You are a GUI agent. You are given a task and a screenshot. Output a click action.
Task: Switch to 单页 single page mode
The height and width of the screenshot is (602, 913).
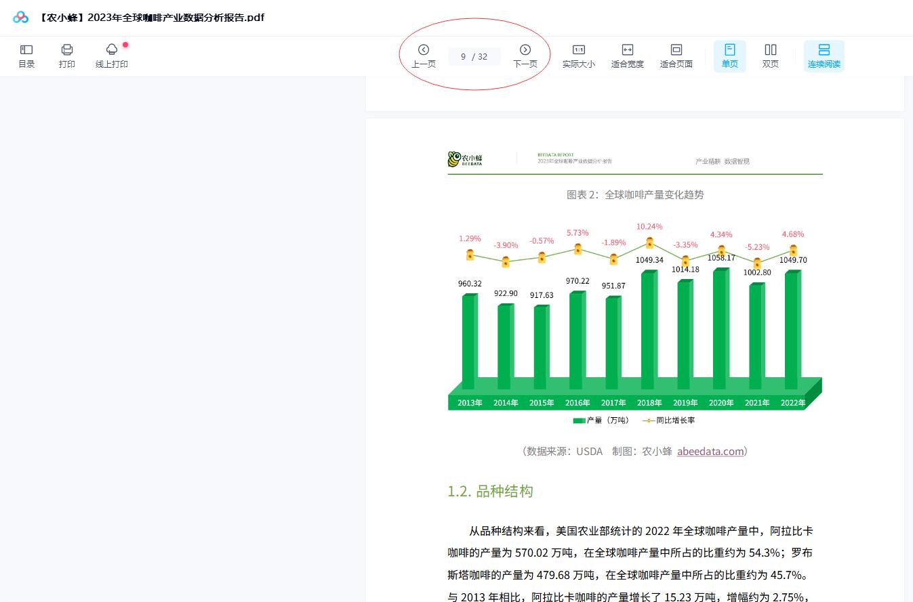click(729, 55)
